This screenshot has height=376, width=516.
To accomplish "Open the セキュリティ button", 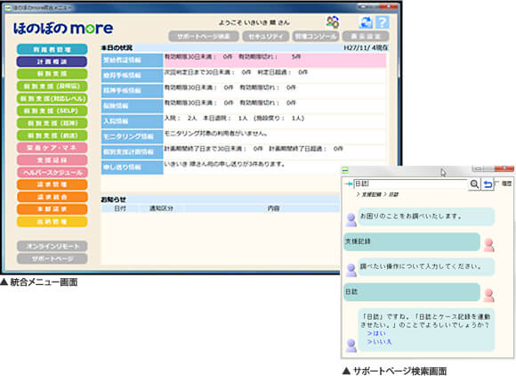I will (266, 37).
